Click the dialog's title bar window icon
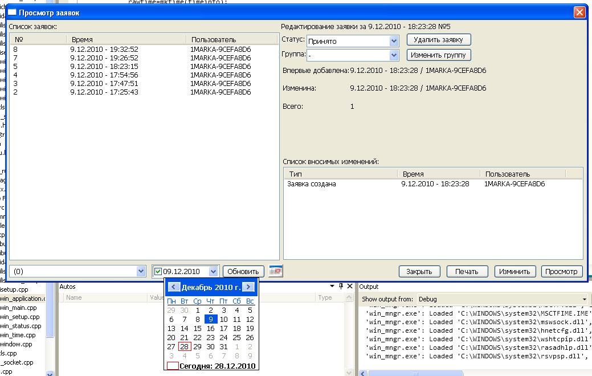The width and height of the screenshot is (592, 376). [x=11, y=13]
